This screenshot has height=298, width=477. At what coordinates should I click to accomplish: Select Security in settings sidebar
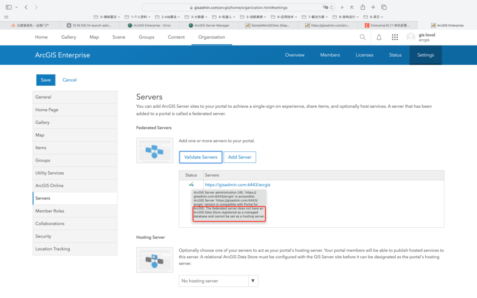[x=75, y=236]
